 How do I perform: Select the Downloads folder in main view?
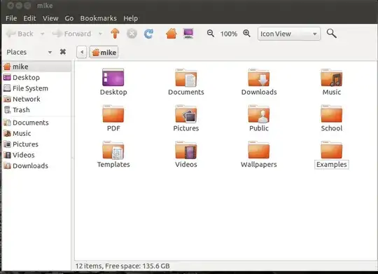[x=259, y=82]
